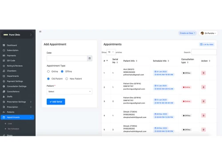This screenshot has width=222, height=166.
Task: Click the Chambers building icon in sidebar
Action: tap(4, 71)
